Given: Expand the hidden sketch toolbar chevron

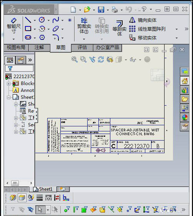Looking at the screenshot, I should (x=186, y=29).
